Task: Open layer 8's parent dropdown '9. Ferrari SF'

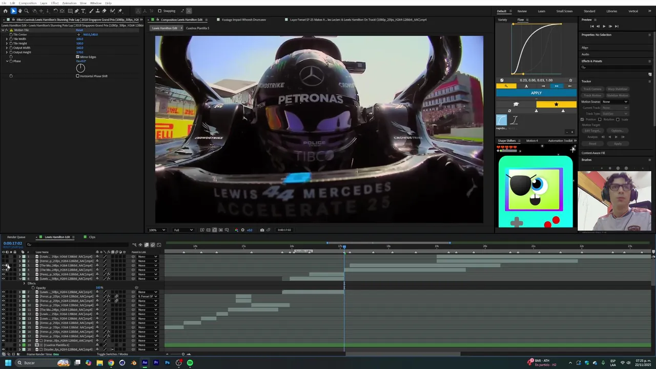Action: click(148, 296)
